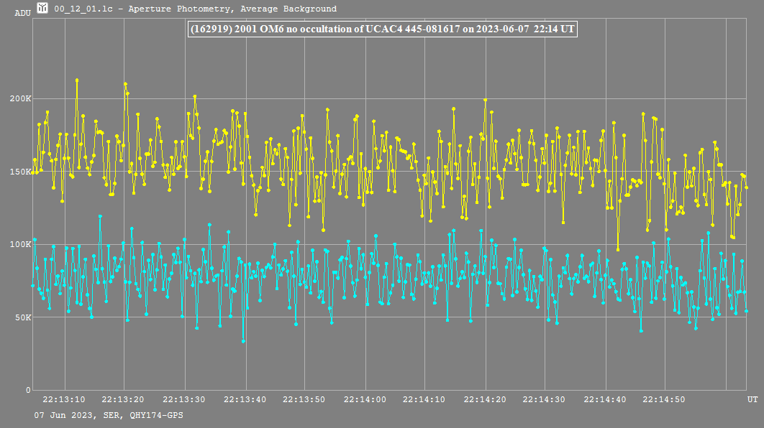The width and height of the screenshot is (764, 428).
Task: Select the 22:14:20 time tick label
Action: tap(485, 399)
